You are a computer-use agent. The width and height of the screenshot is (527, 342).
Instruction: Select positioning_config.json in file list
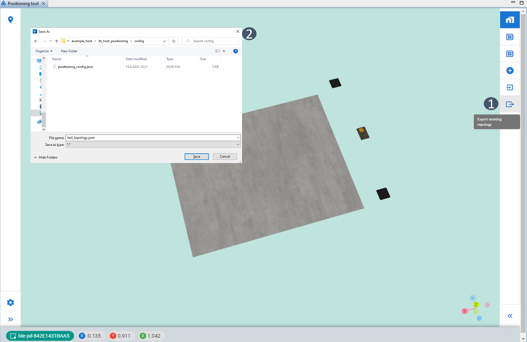(x=75, y=67)
